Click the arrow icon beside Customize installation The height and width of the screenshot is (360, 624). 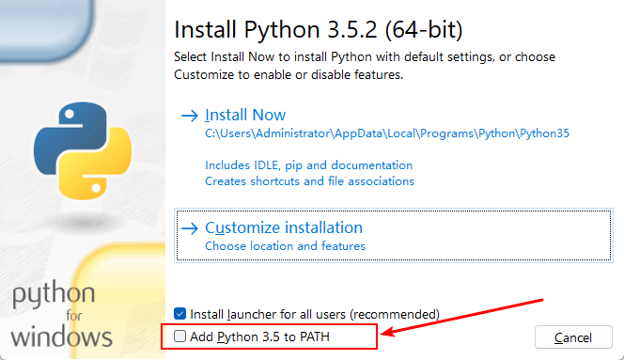190,228
